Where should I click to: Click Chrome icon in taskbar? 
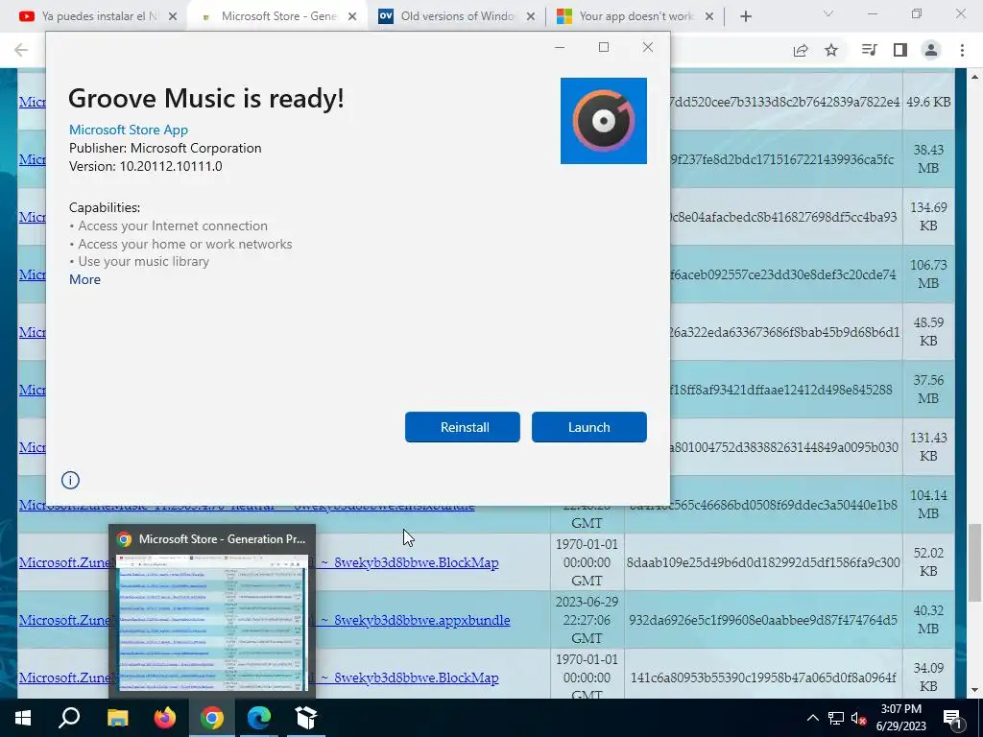pyautogui.click(x=212, y=718)
